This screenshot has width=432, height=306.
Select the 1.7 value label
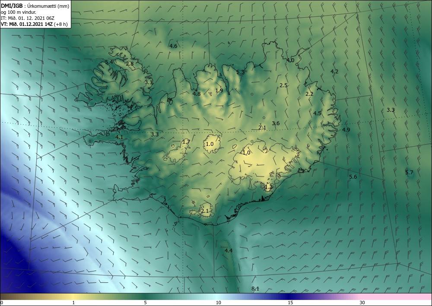coord(186,142)
